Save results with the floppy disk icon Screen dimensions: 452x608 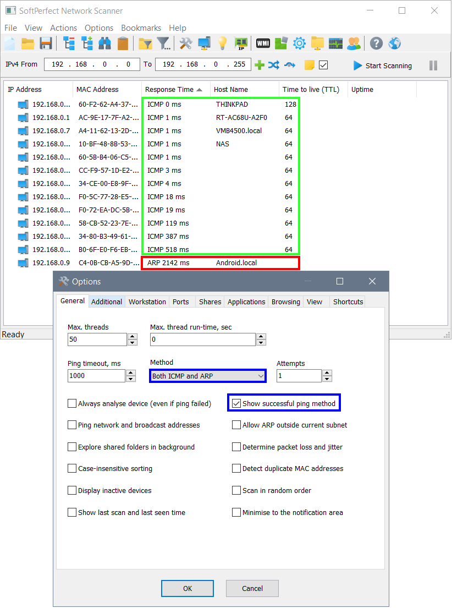tap(46, 43)
